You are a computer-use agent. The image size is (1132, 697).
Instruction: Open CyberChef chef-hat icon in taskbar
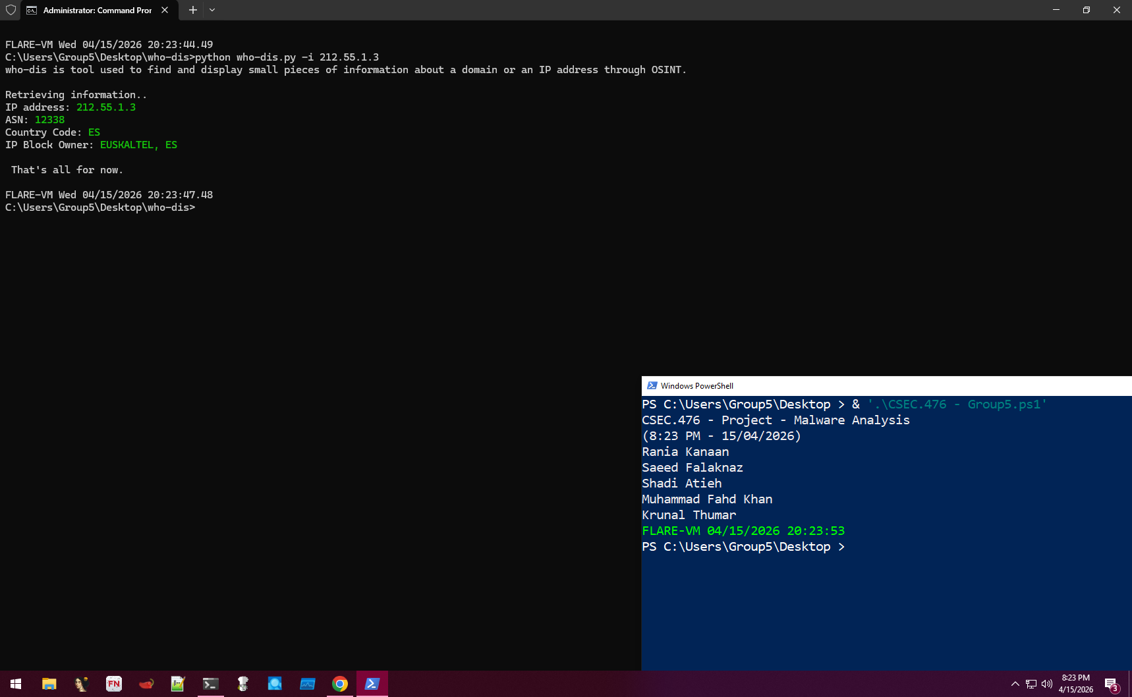coord(242,684)
